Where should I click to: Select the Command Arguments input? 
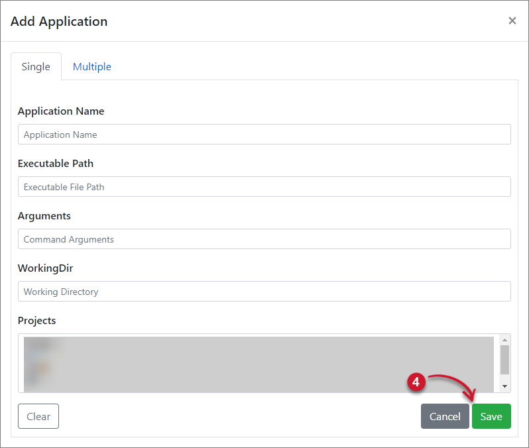(x=264, y=239)
